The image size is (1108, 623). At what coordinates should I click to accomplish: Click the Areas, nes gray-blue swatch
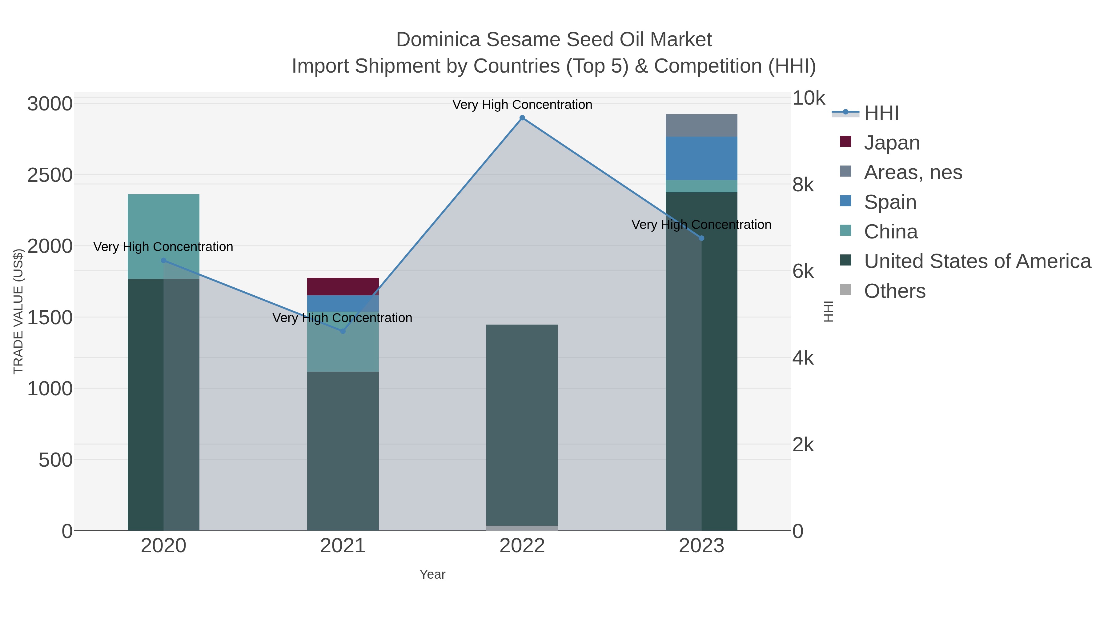(846, 171)
